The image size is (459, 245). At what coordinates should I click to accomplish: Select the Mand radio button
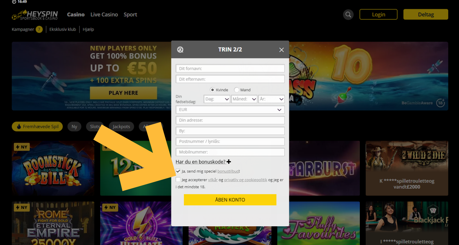click(237, 90)
